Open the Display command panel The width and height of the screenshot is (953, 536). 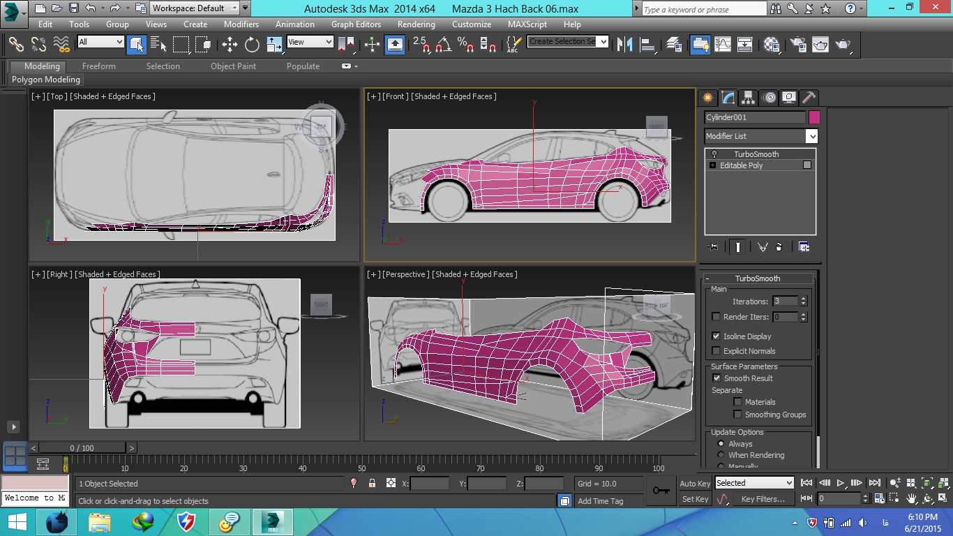click(789, 98)
